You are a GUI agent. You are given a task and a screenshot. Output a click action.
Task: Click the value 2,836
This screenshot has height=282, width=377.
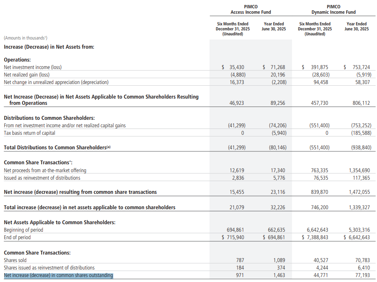pyautogui.click(x=238, y=178)
